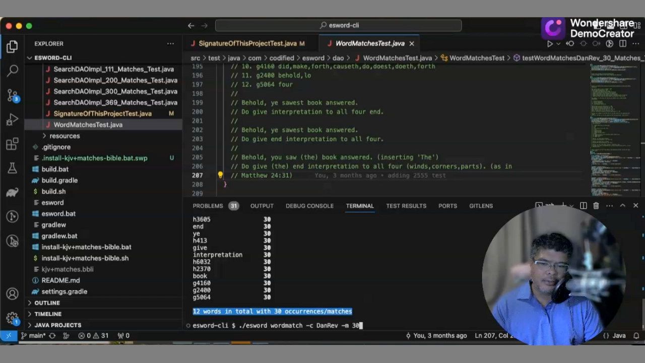Viewport: 645px width, 363px height.
Task: Open the Search view in activity bar
Action: [12, 71]
